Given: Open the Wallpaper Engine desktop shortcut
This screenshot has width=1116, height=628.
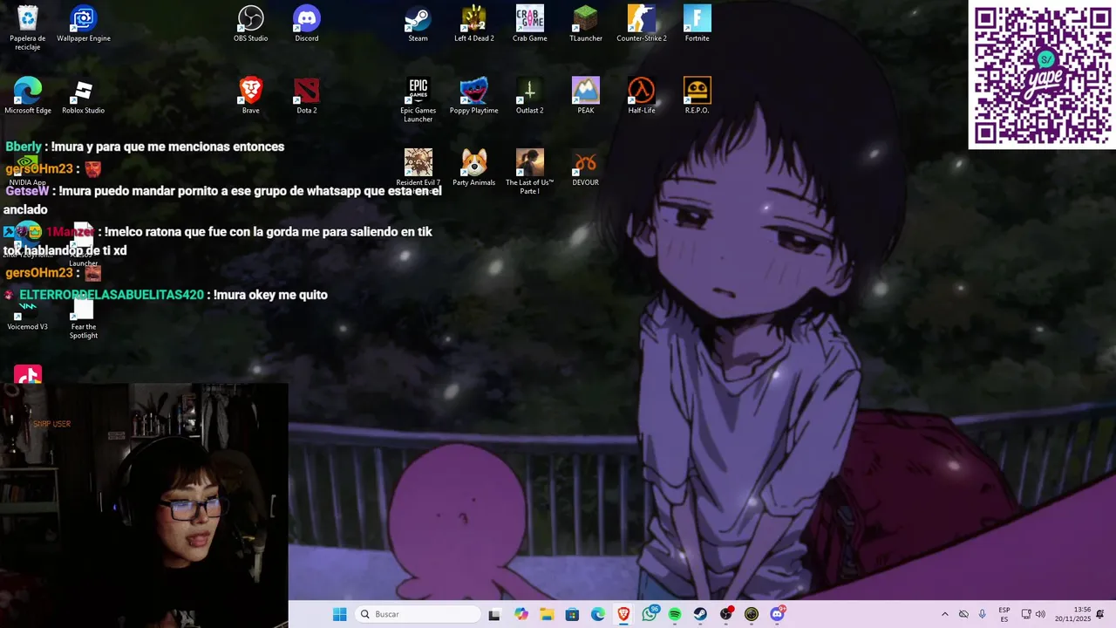Looking at the screenshot, I should tap(83, 24).
